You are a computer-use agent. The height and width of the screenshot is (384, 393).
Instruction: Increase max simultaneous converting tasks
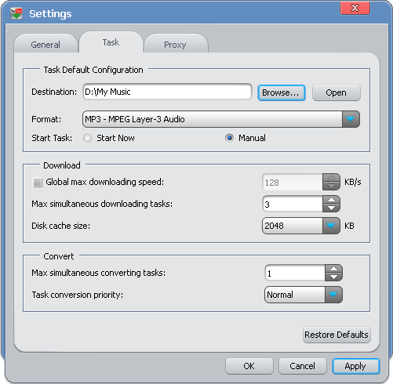333,269
